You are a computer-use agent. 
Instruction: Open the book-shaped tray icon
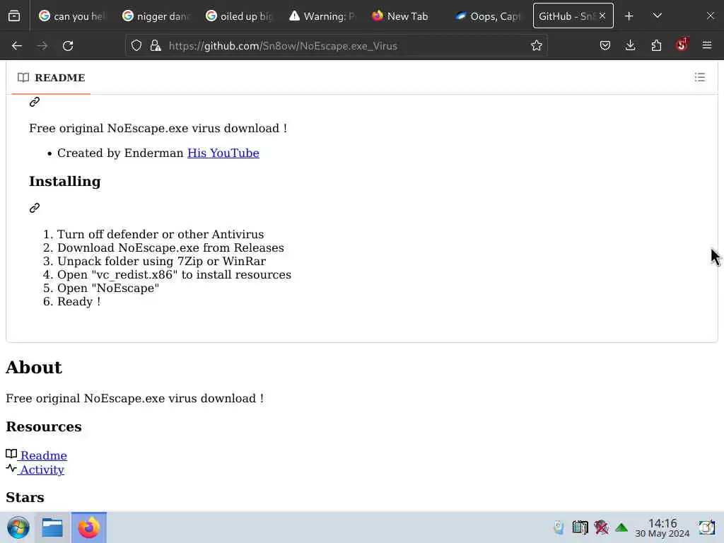point(580,527)
